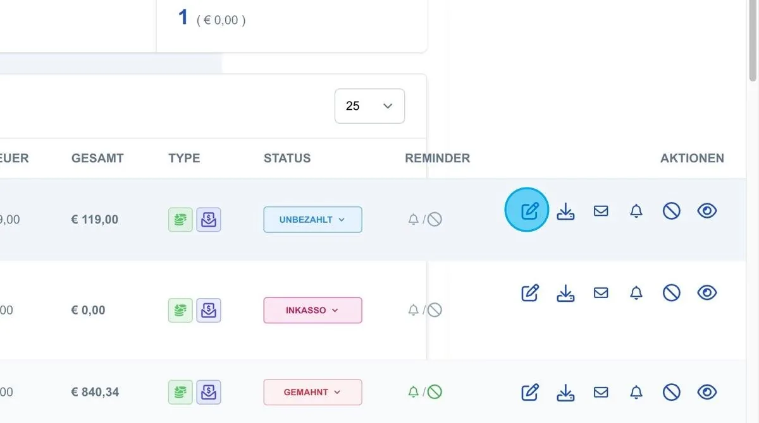Sort by the Gesamt column header
This screenshot has width=759, height=423.
point(97,158)
